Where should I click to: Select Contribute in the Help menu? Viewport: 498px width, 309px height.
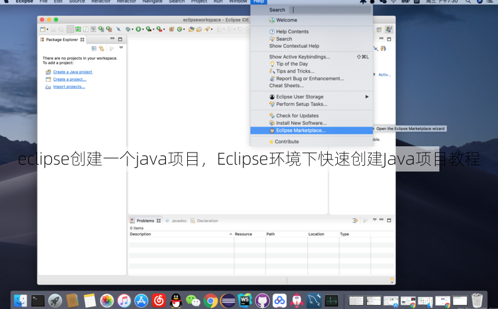coord(311,142)
